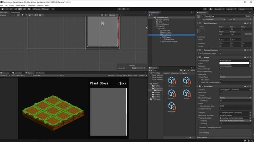Toggle scene lighting lightbulb icon

[23, 15]
